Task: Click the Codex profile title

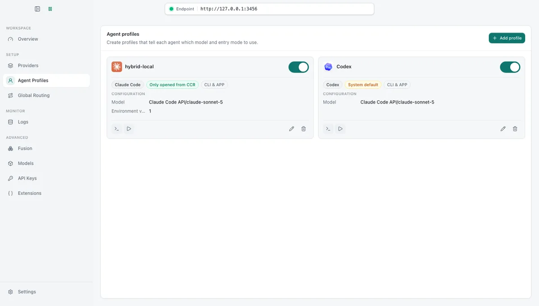Action: (x=344, y=67)
